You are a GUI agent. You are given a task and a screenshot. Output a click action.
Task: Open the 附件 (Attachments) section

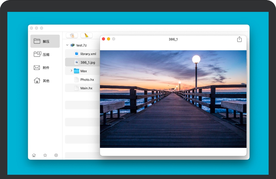[45, 68]
